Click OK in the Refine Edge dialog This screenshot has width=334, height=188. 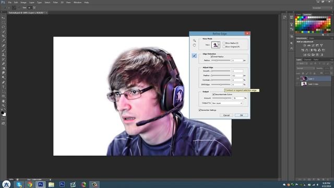click(x=241, y=115)
